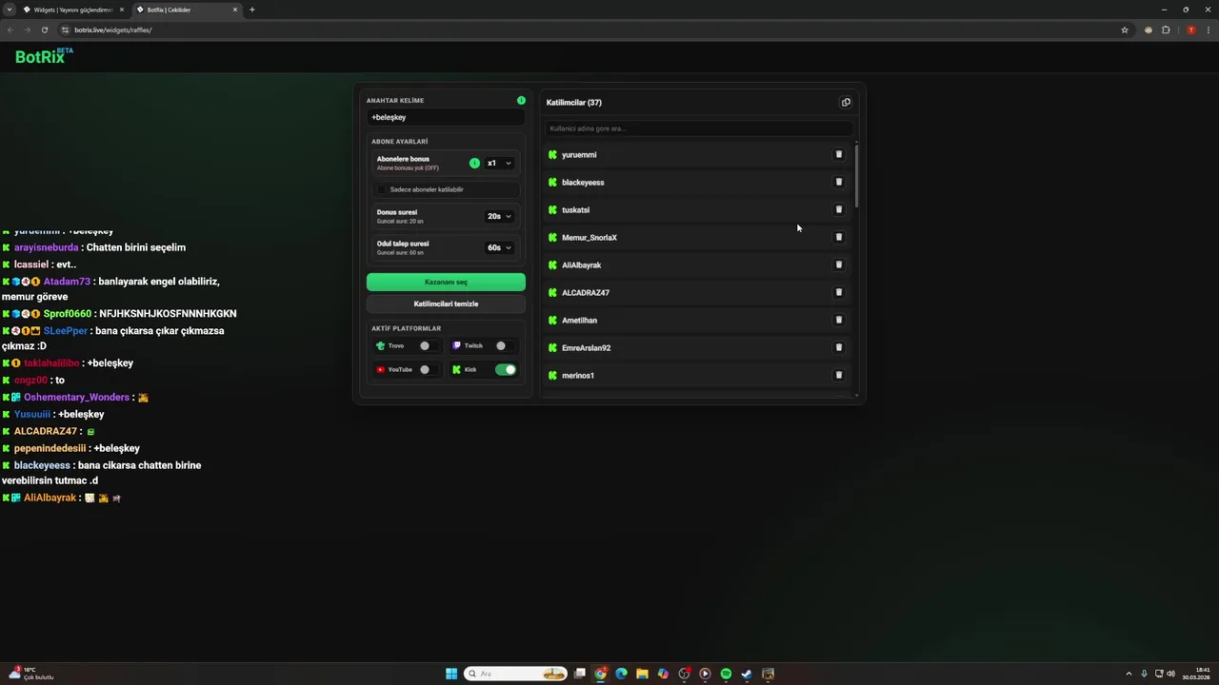Click the BotRix BETA logo
Viewport: 1219px width, 685px height.
pyautogui.click(x=44, y=56)
